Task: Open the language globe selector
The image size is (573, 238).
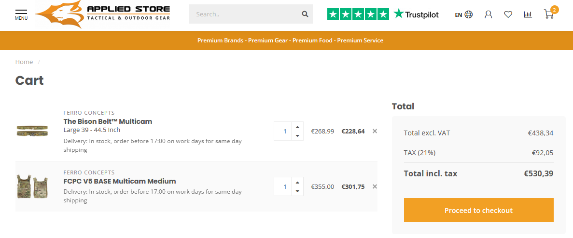Action: pyautogui.click(x=464, y=14)
